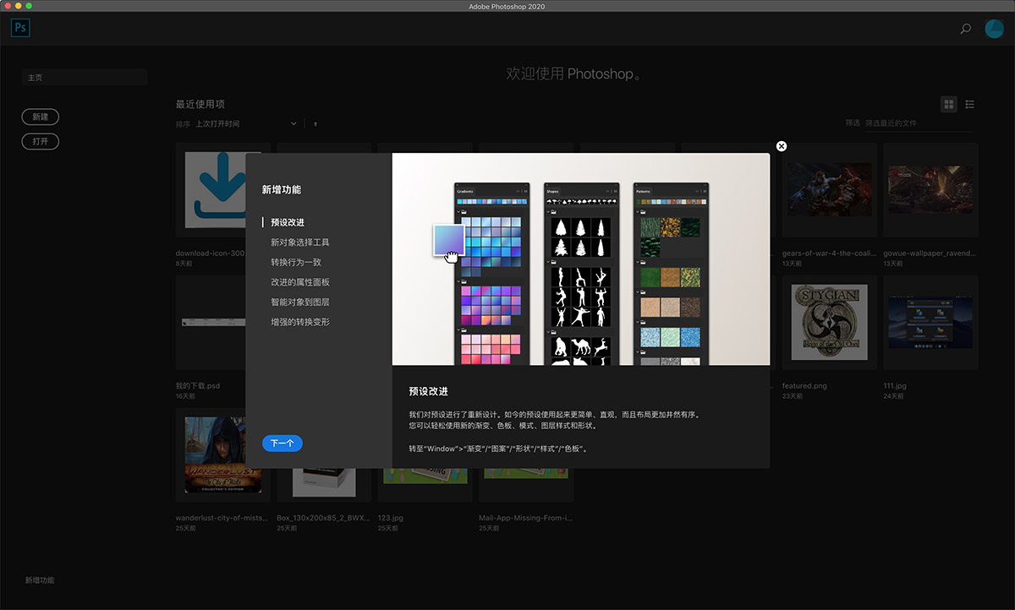Image resolution: width=1015 pixels, height=610 pixels.
Task: Click the Photoshop Ps home logo
Action: click(x=20, y=28)
